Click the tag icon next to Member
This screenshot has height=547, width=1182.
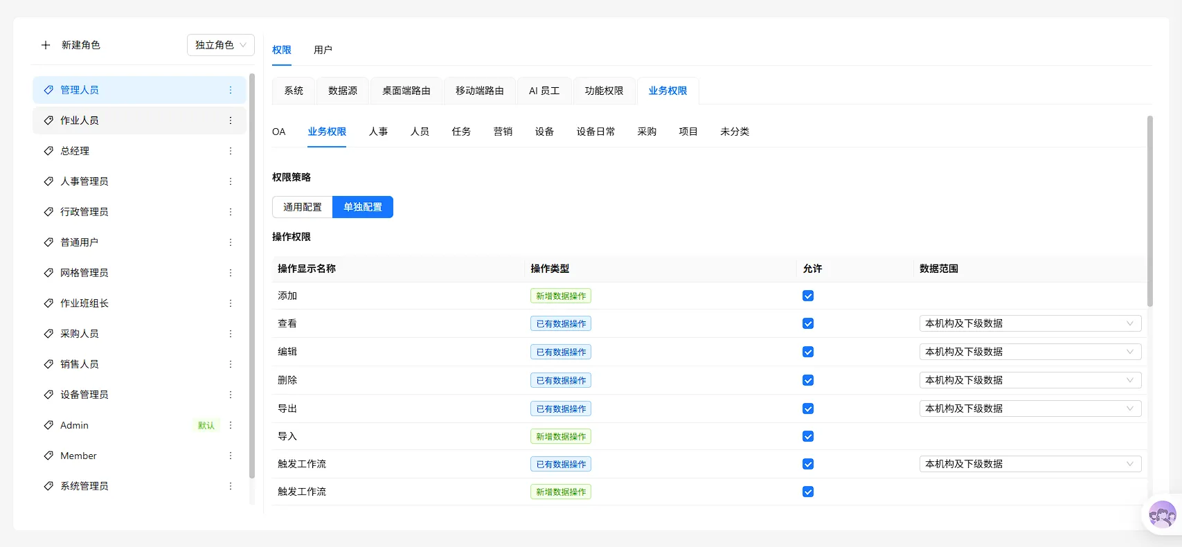coord(48,456)
